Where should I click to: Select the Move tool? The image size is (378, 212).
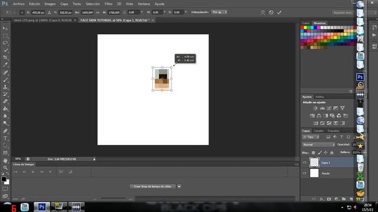tap(5, 28)
